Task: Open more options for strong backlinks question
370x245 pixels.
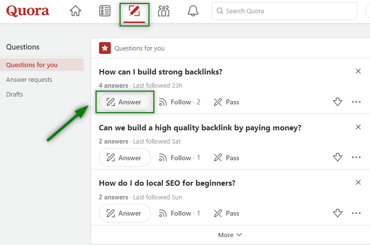Action: click(x=356, y=102)
